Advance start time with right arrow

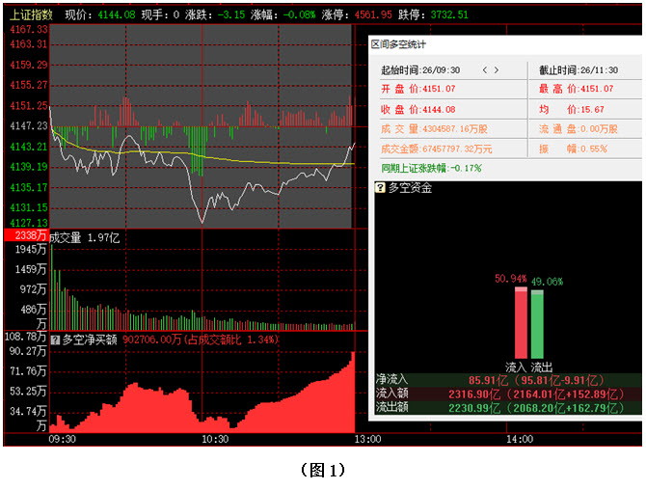point(498,70)
